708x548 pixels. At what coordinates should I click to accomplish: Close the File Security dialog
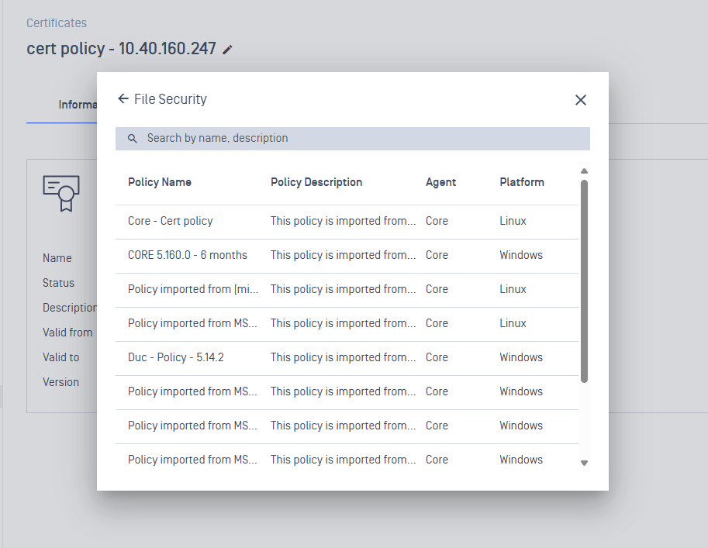click(x=580, y=100)
